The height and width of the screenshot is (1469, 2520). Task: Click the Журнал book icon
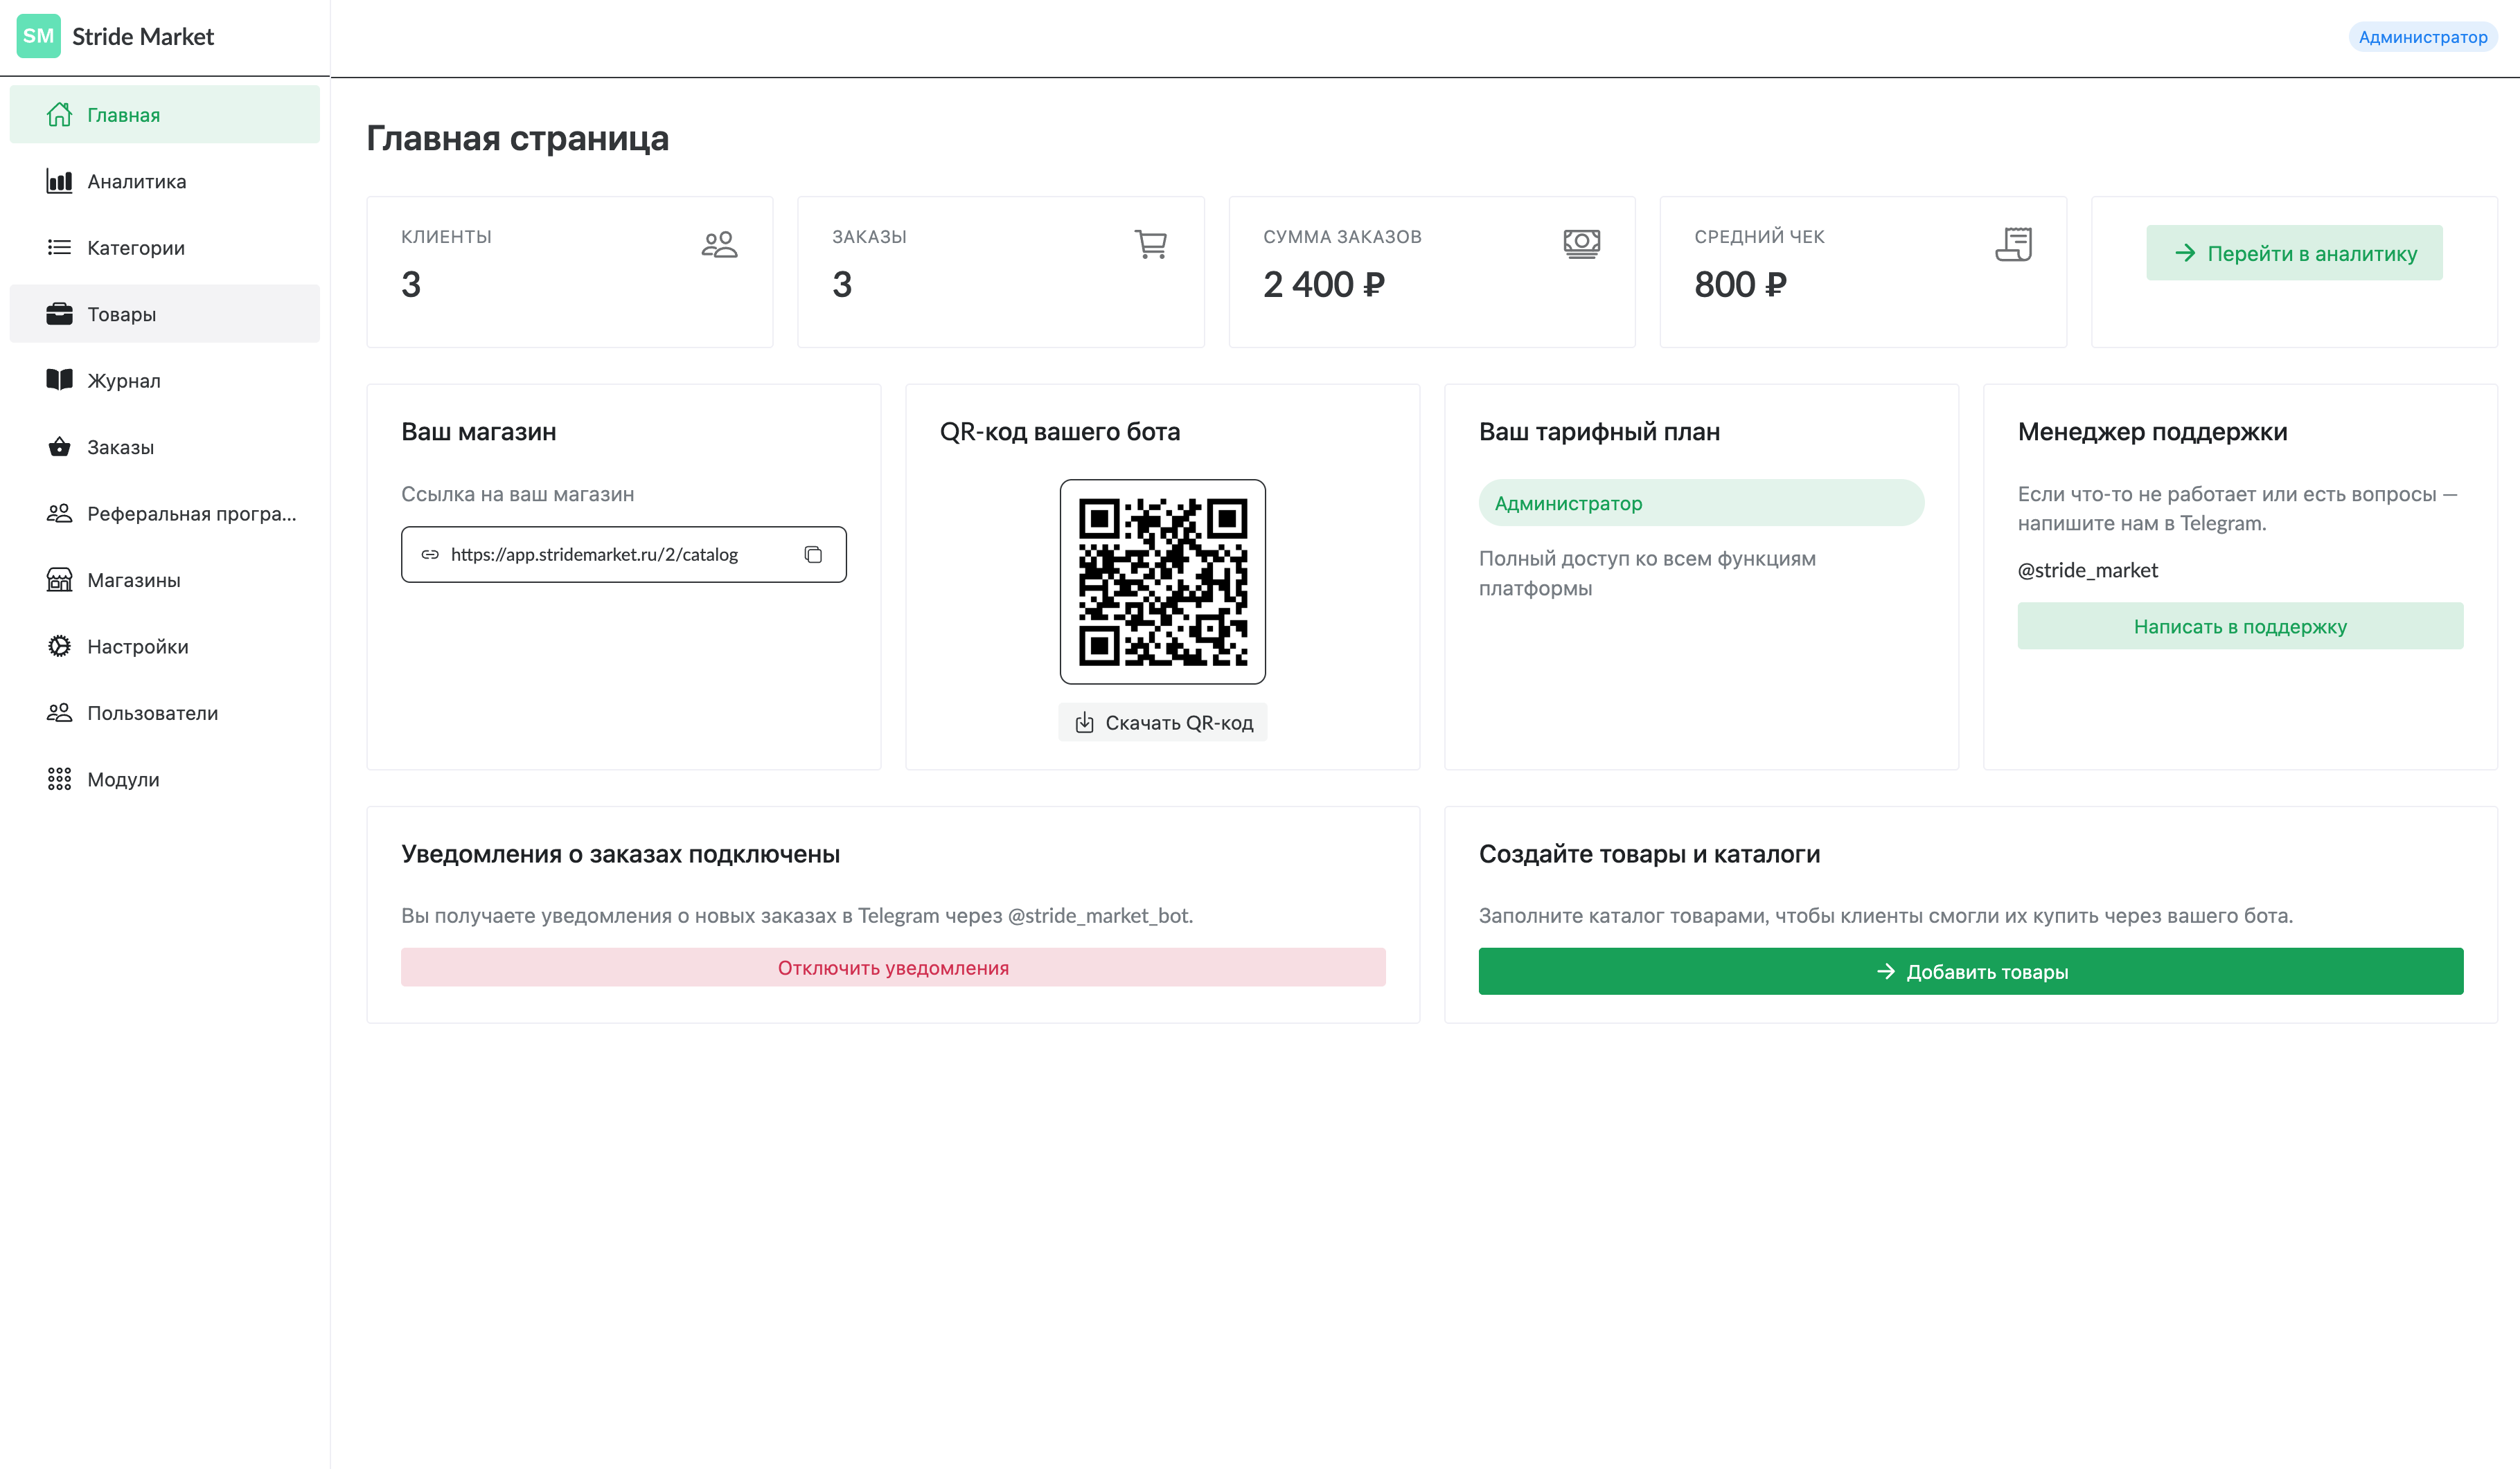(x=59, y=380)
